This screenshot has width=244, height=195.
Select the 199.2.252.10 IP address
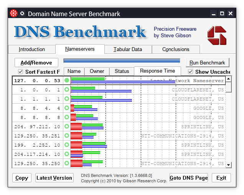pos(37,145)
